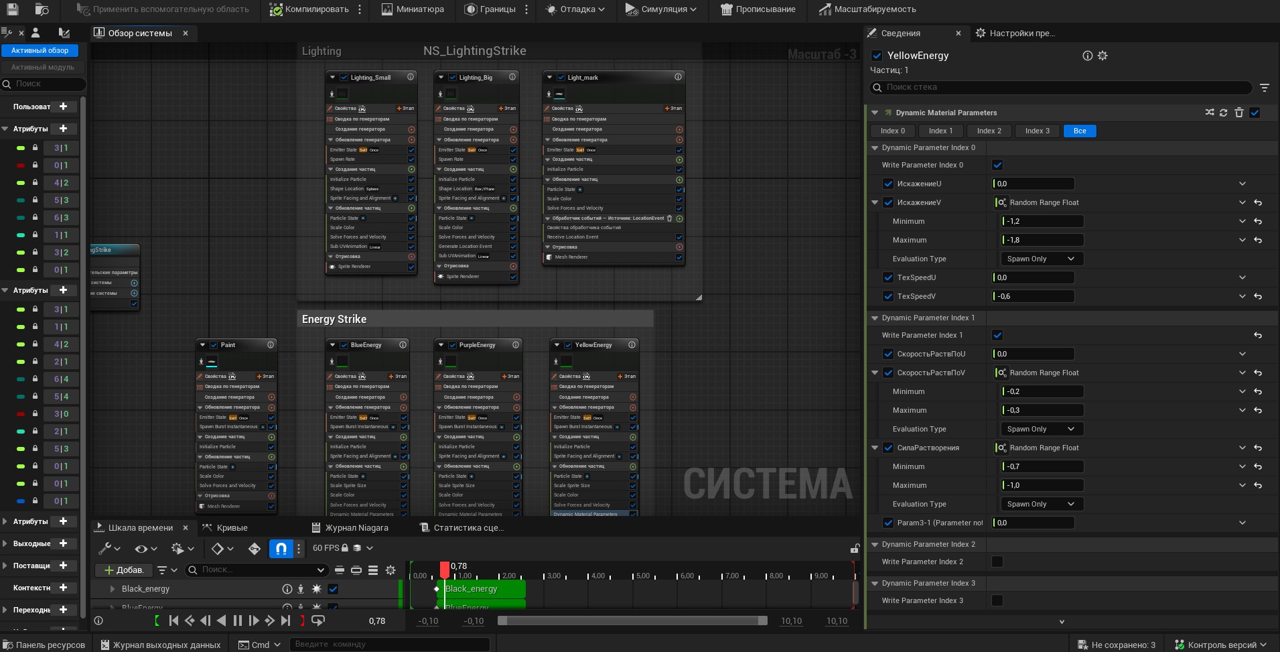The height and width of the screenshot is (652, 1280).
Task: Click the auto-key icon in the sequencer toolbar
Action: [x=254, y=549]
